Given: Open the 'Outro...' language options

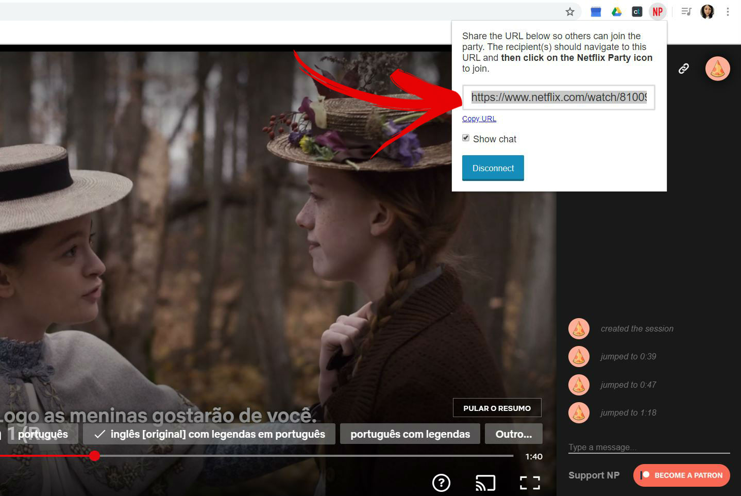Looking at the screenshot, I should tap(514, 434).
